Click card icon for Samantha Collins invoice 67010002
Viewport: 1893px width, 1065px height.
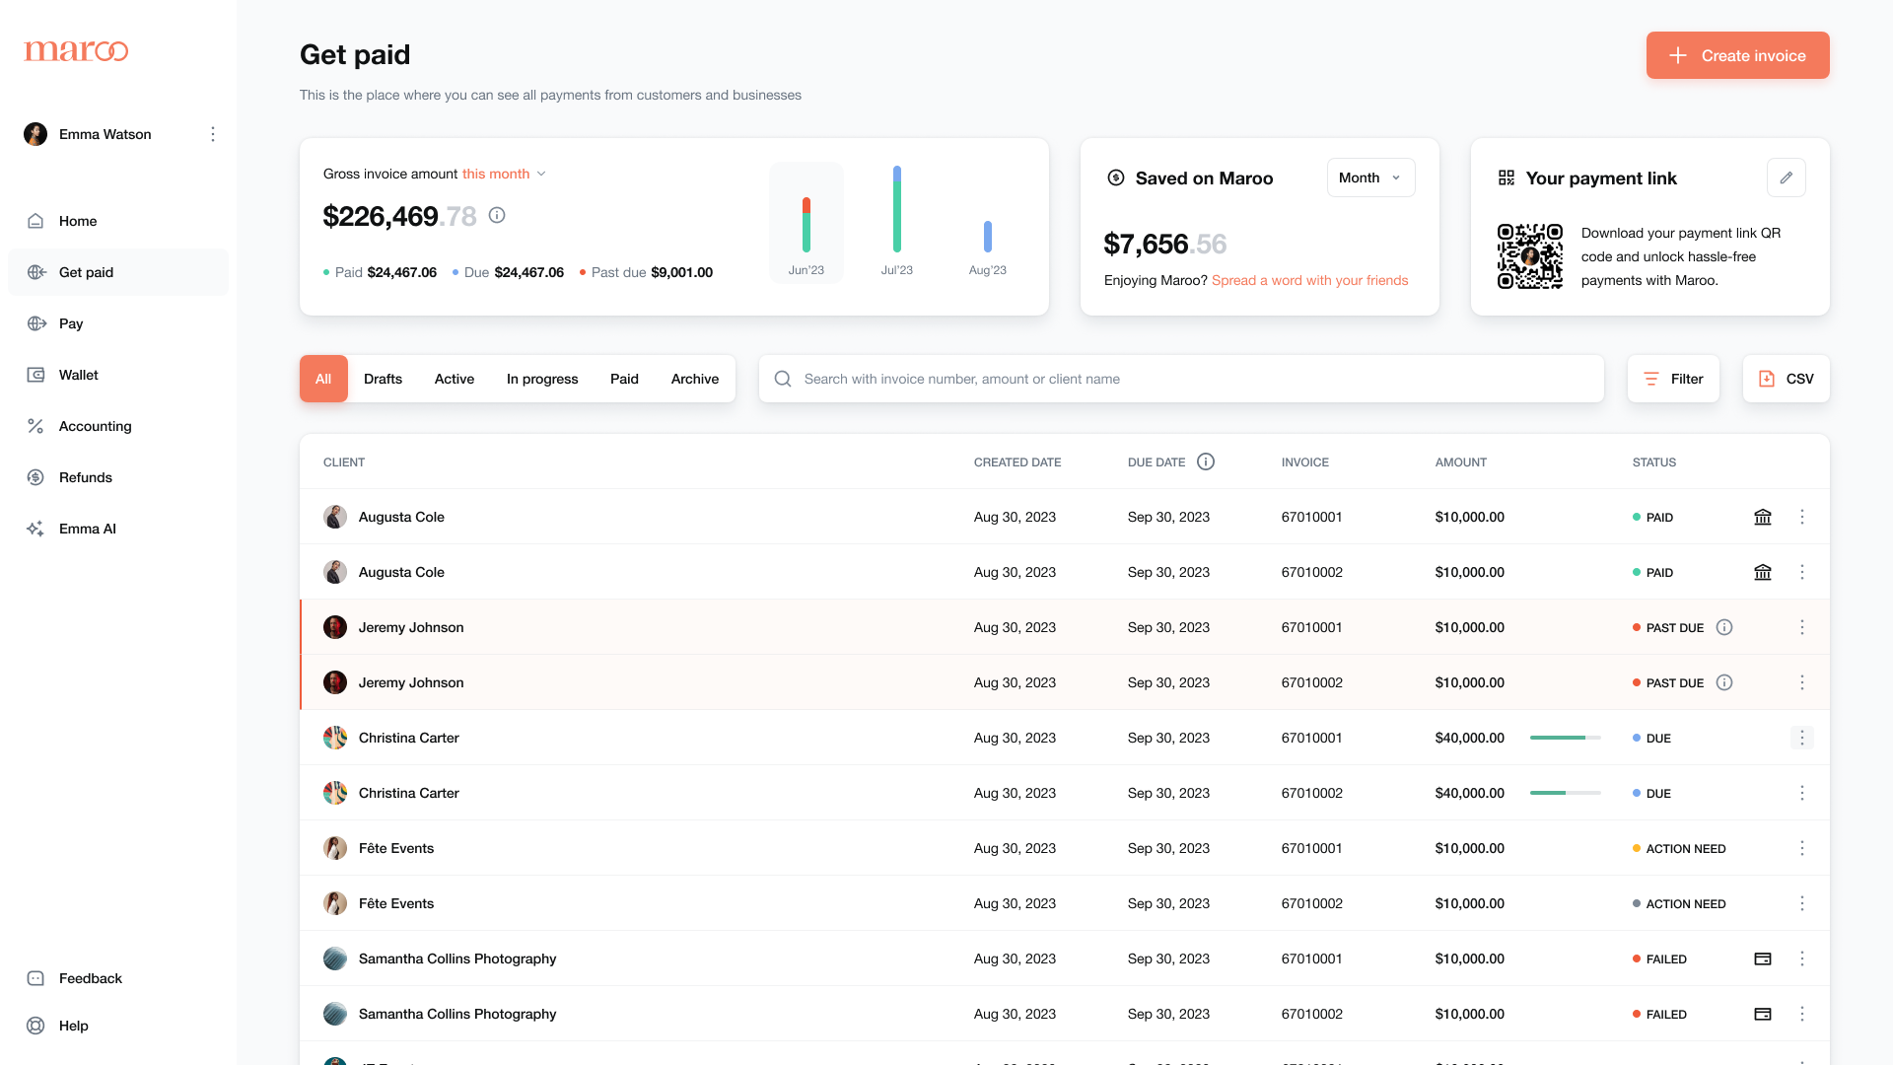1763,1014
